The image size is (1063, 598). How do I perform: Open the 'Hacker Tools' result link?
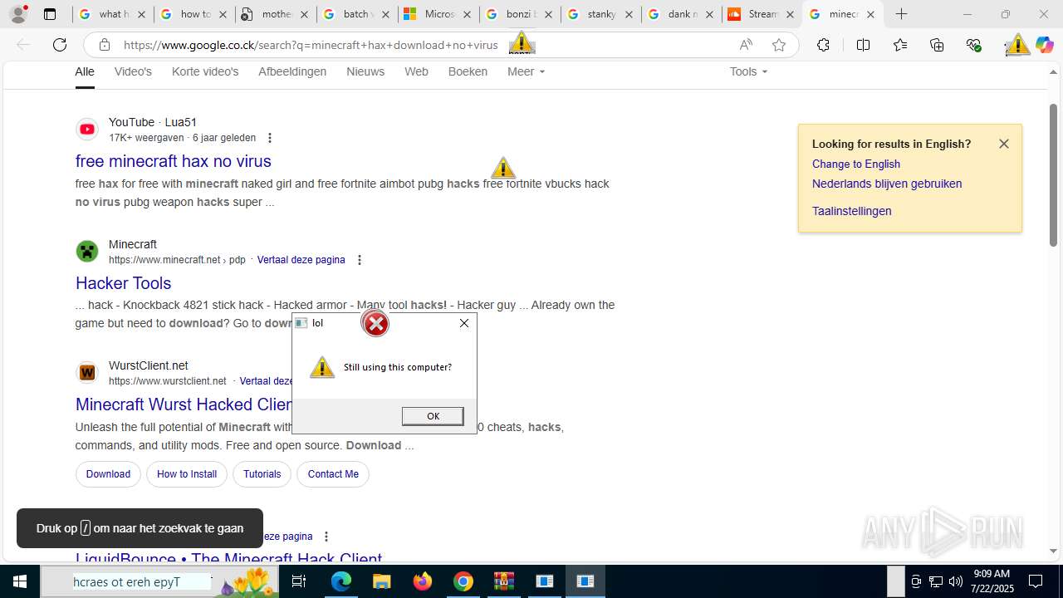pyautogui.click(x=123, y=283)
